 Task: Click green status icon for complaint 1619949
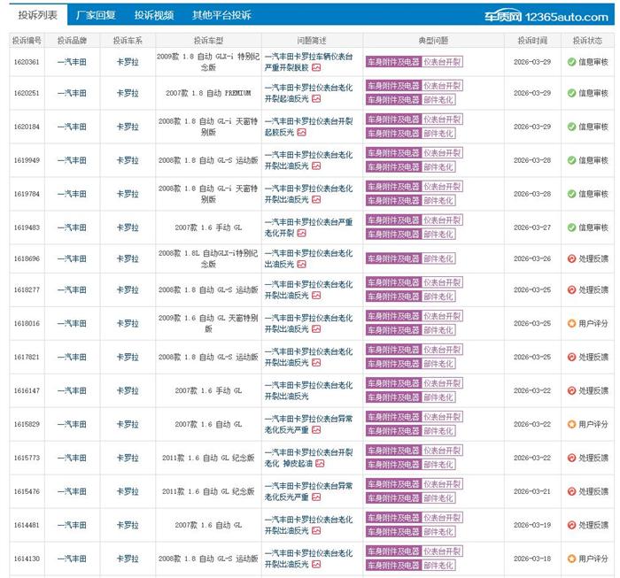[x=571, y=160]
